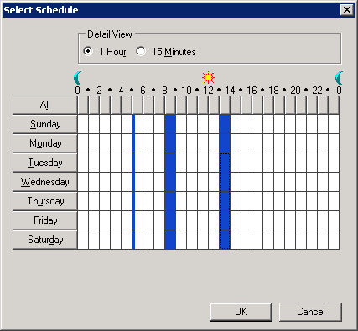Select the entire Saturday row

[x=44, y=240]
